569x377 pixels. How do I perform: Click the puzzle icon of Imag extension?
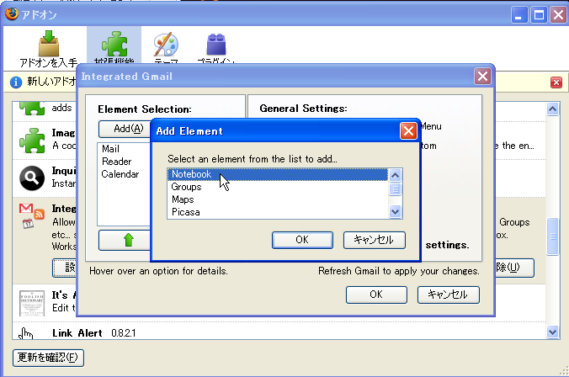point(32,141)
